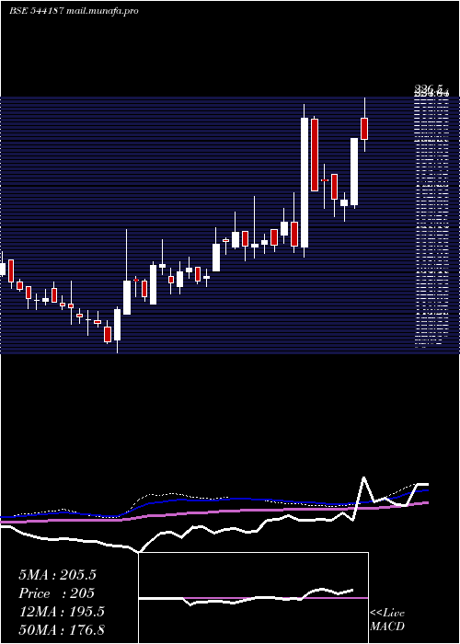Click the large red candlestick after the peak
Viewport: 460px width, 644px height.
[315, 155]
